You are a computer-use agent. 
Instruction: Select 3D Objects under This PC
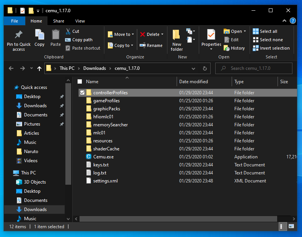35,182
